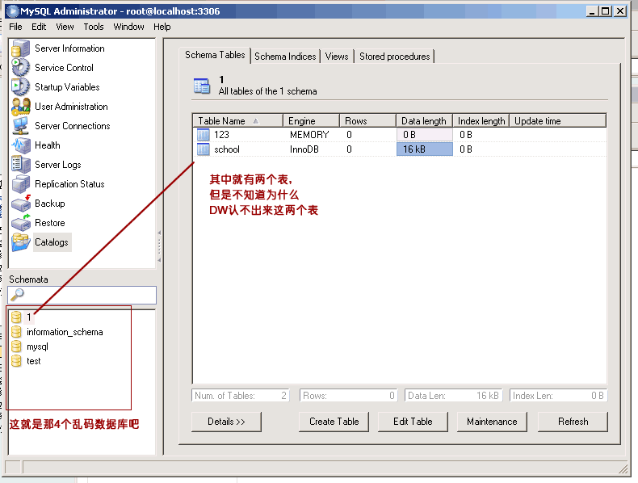The image size is (638, 483).
Task: Select schema named mysql
Action: [37, 346]
